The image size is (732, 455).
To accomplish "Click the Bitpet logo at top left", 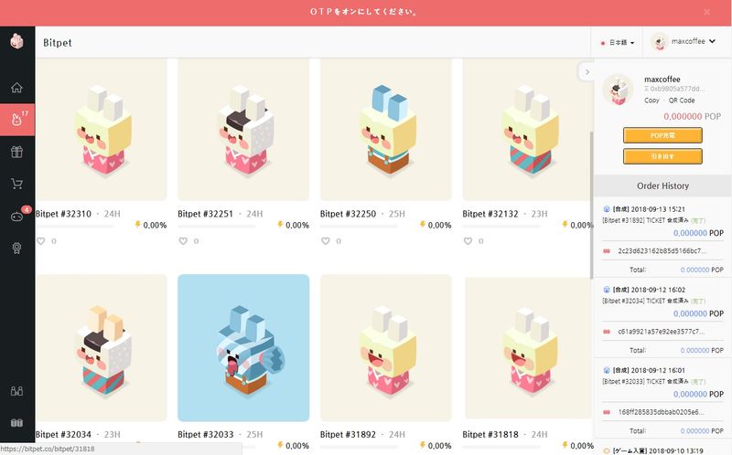I will (x=16, y=41).
